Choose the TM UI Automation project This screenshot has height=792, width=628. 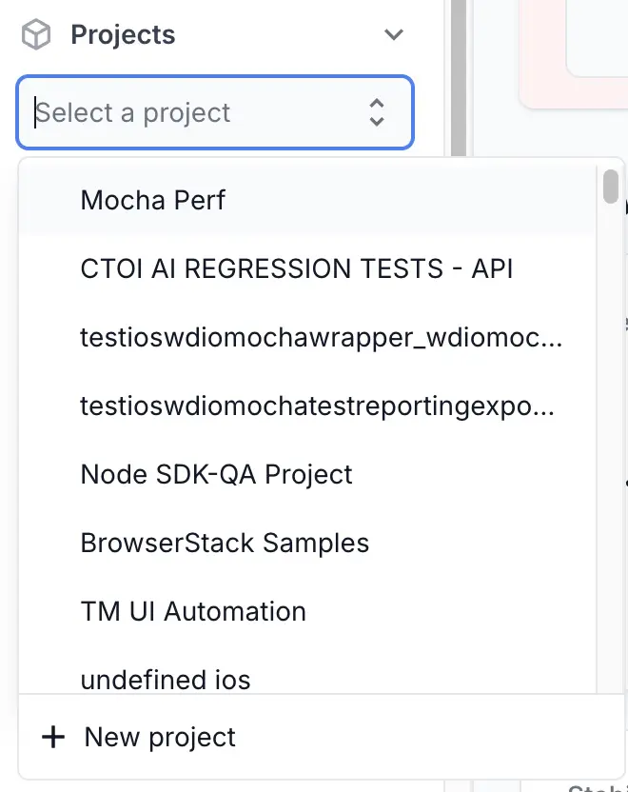[x=193, y=611]
